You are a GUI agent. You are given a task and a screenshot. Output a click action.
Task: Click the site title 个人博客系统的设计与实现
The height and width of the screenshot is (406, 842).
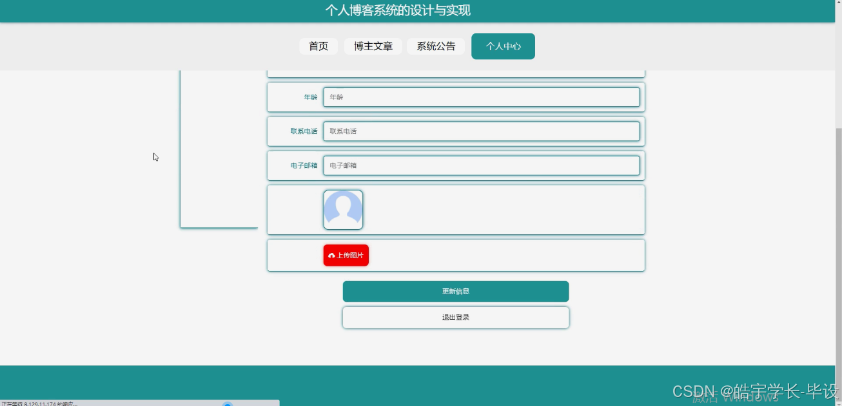coord(397,11)
